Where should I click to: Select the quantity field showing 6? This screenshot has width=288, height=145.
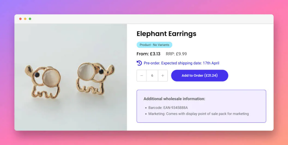[152, 75]
